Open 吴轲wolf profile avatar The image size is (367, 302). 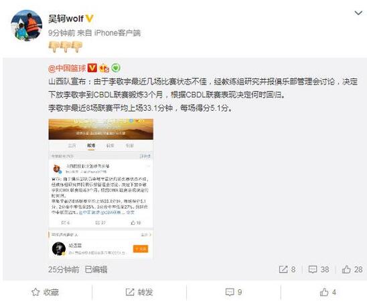pos(26,25)
